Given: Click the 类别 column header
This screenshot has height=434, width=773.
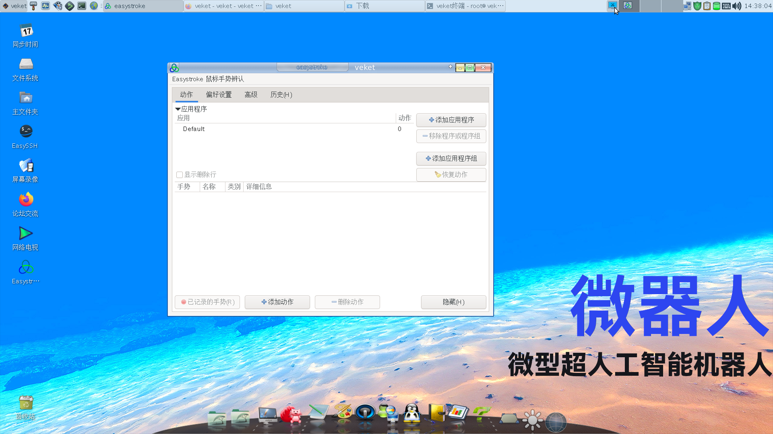Looking at the screenshot, I should coord(234,186).
